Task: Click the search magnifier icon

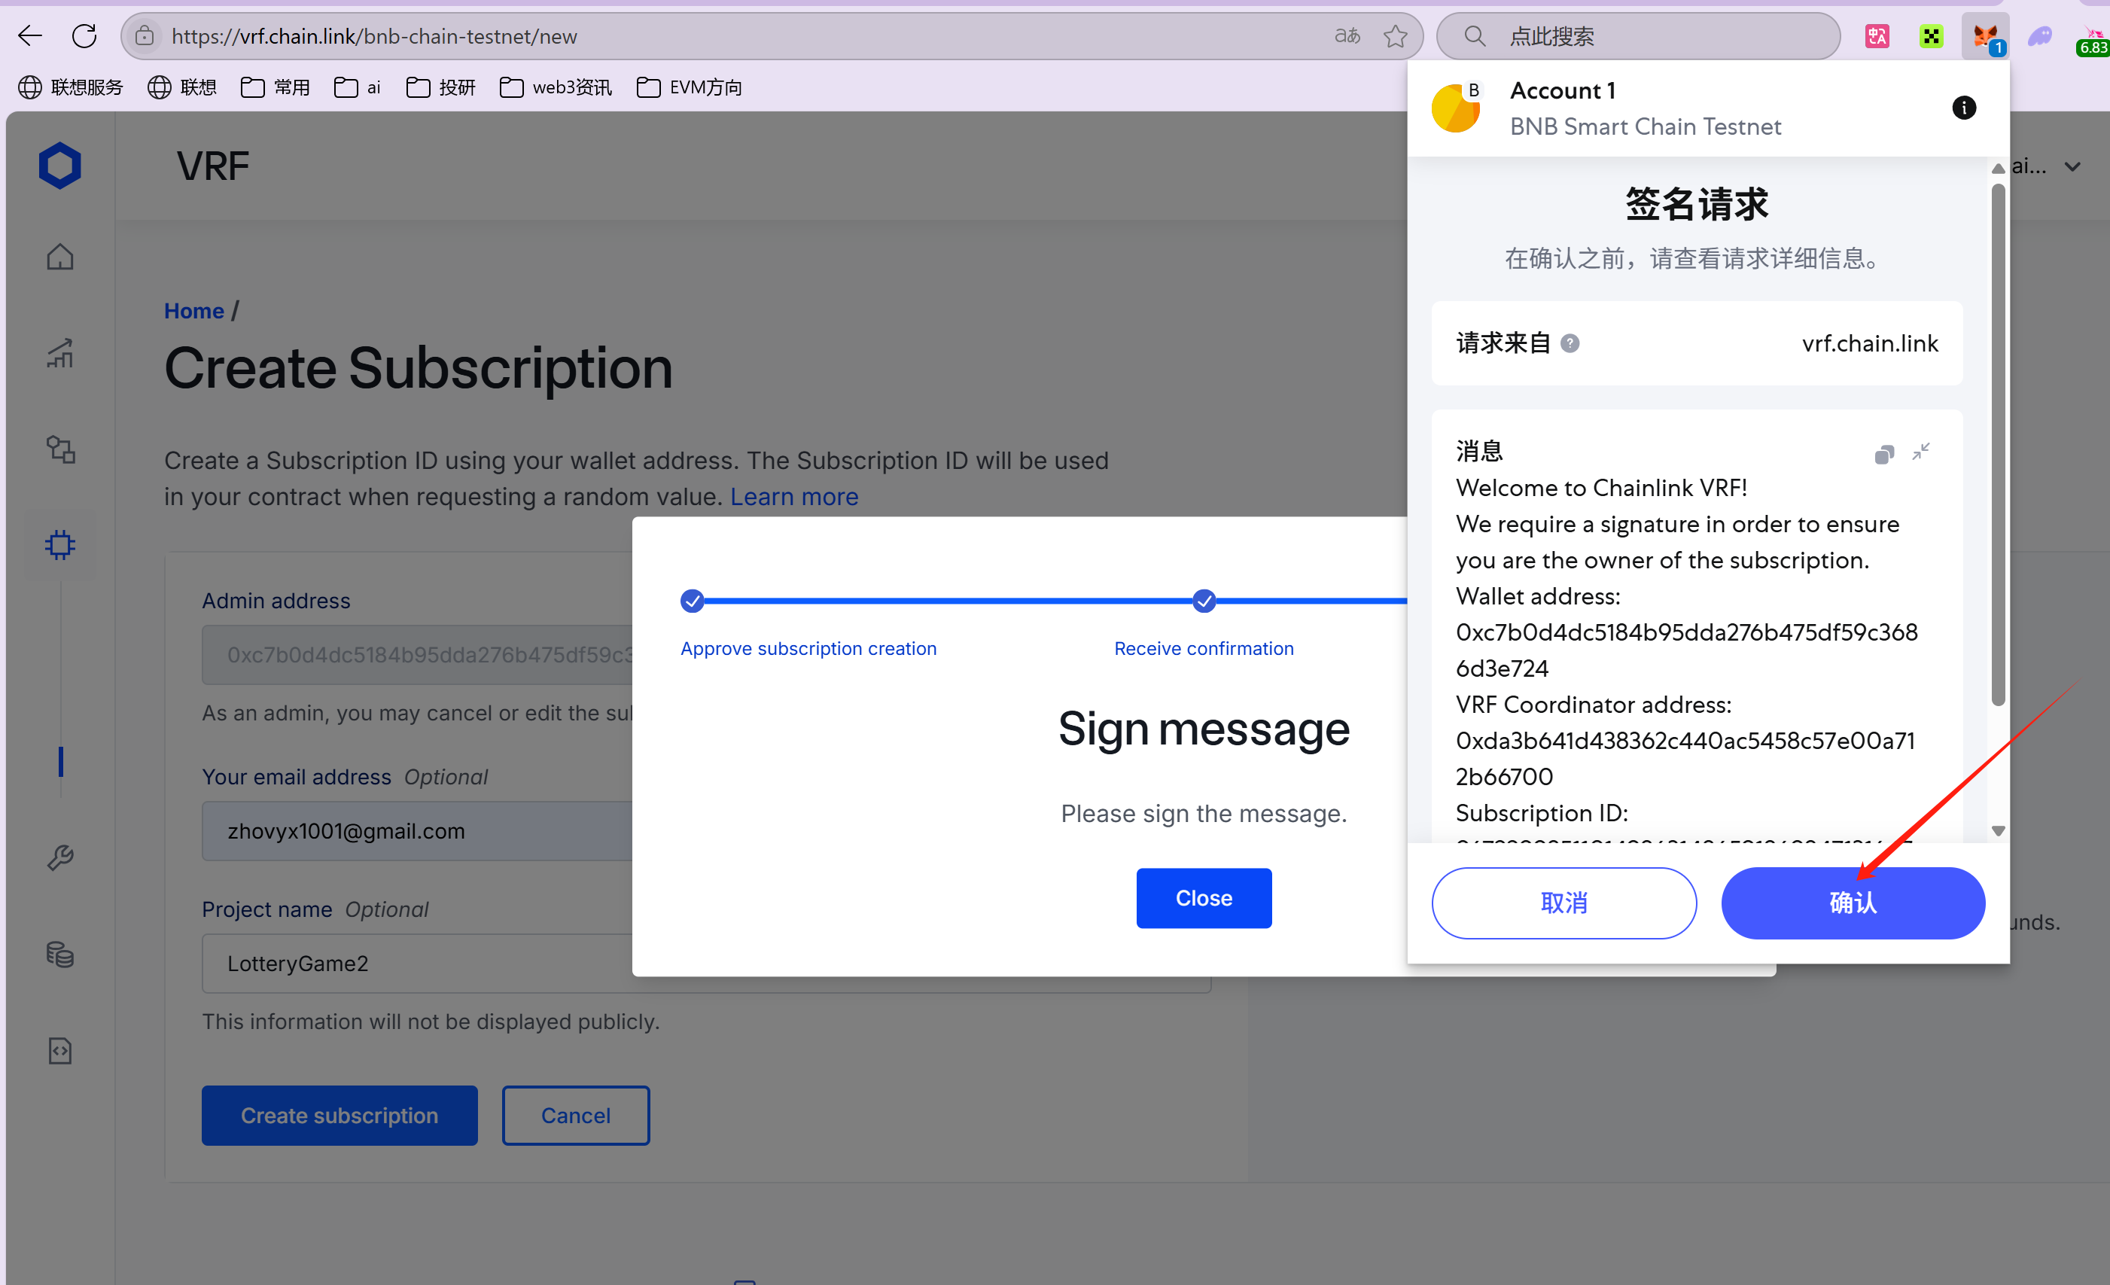Action: (1474, 36)
